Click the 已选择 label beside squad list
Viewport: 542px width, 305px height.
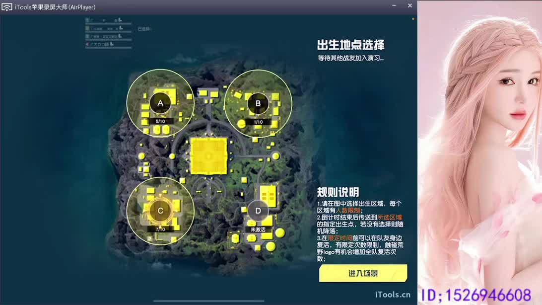pyautogui.click(x=144, y=29)
